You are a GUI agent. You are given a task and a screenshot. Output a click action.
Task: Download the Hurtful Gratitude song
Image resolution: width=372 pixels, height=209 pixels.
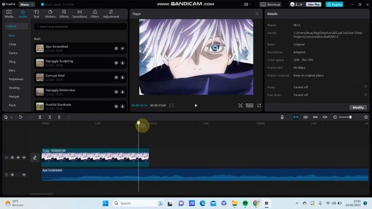[x=123, y=106]
